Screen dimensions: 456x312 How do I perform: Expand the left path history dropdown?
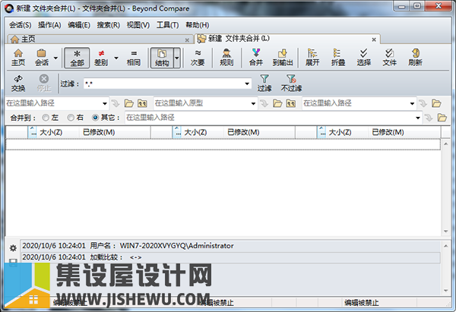tap(105, 103)
